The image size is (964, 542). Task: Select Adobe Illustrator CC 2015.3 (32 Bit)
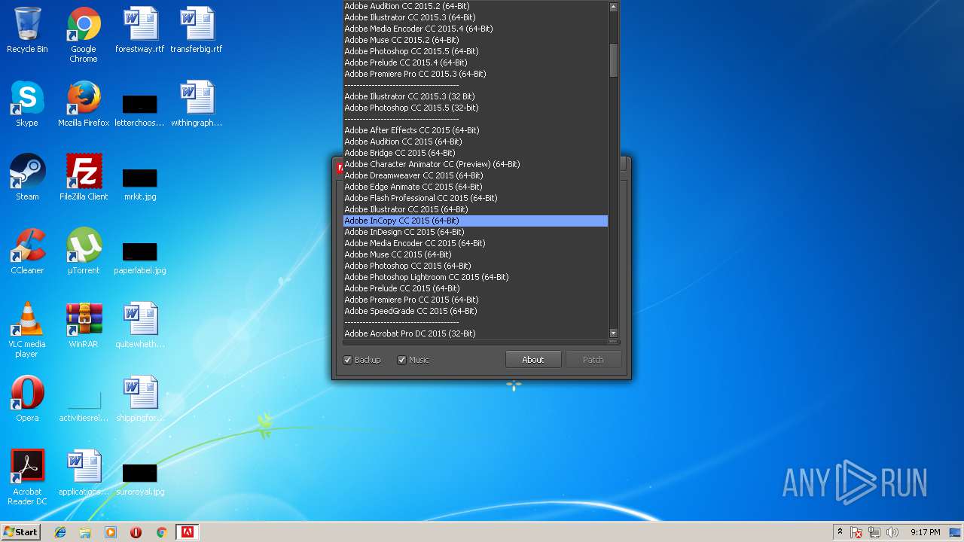(475, 96)
